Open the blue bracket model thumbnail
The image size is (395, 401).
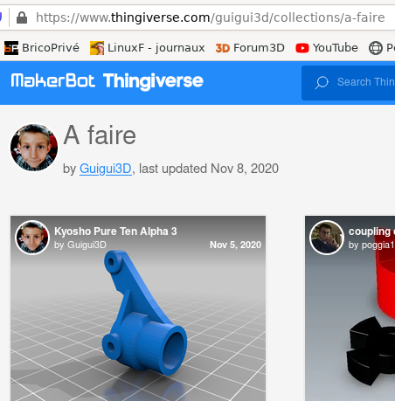click(138, 308)
